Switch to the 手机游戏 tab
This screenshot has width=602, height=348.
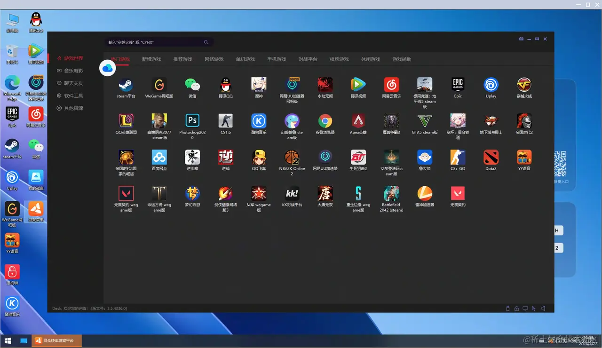click(277, 59)
